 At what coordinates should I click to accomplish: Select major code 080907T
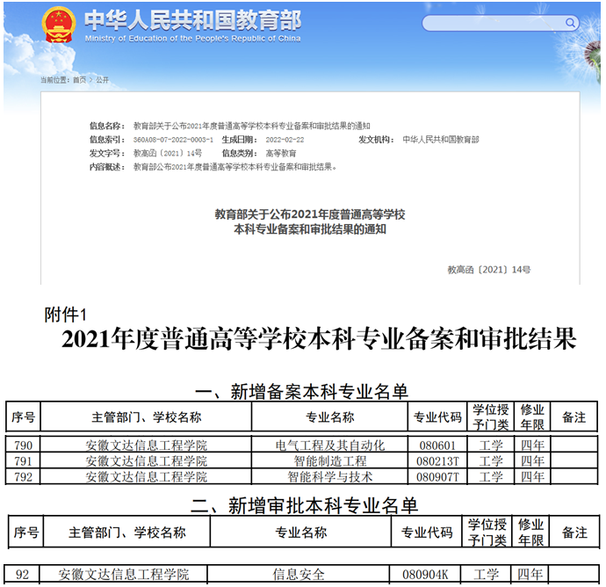coord(437,477)
